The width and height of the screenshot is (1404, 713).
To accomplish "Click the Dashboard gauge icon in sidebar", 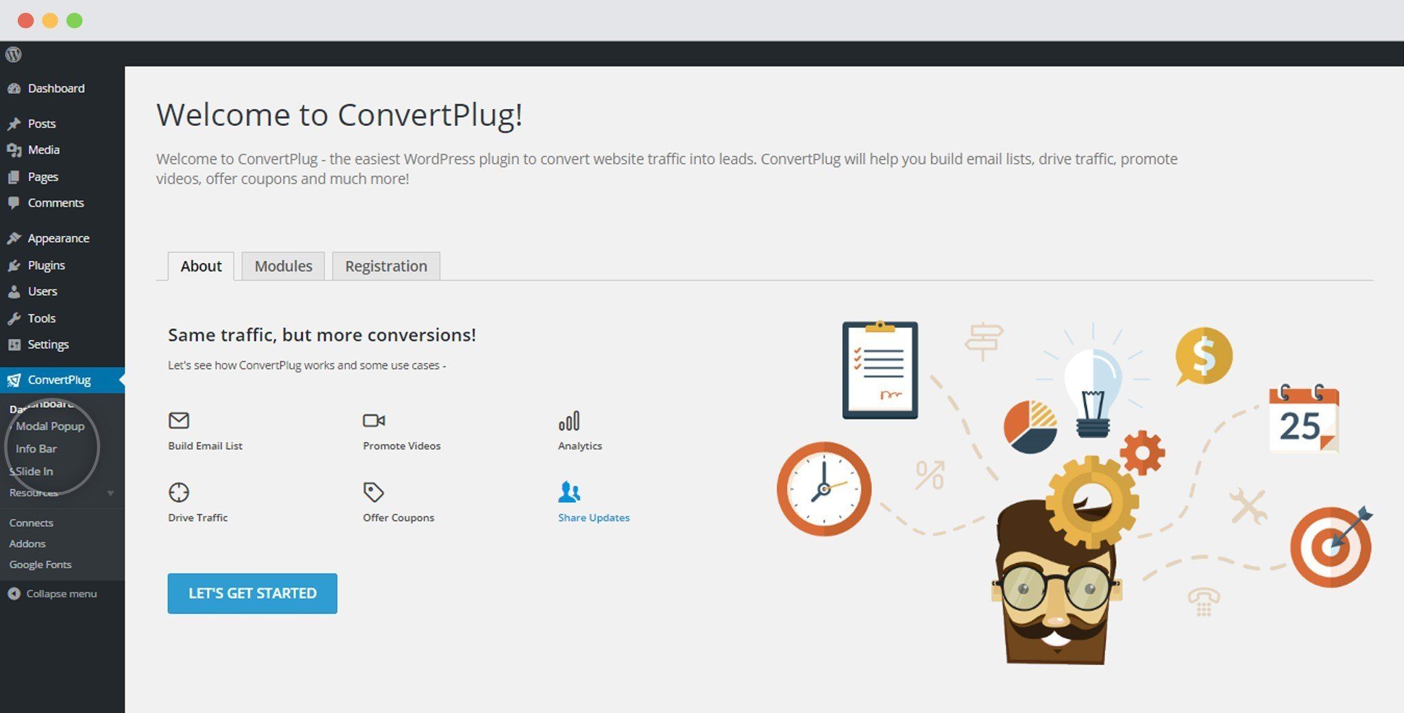I will click(14, 88).
